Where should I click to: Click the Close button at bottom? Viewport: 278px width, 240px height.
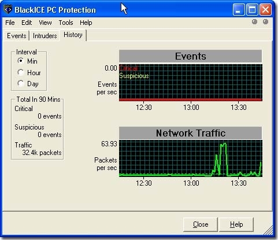pyautogui.click(x=201, y=224)
